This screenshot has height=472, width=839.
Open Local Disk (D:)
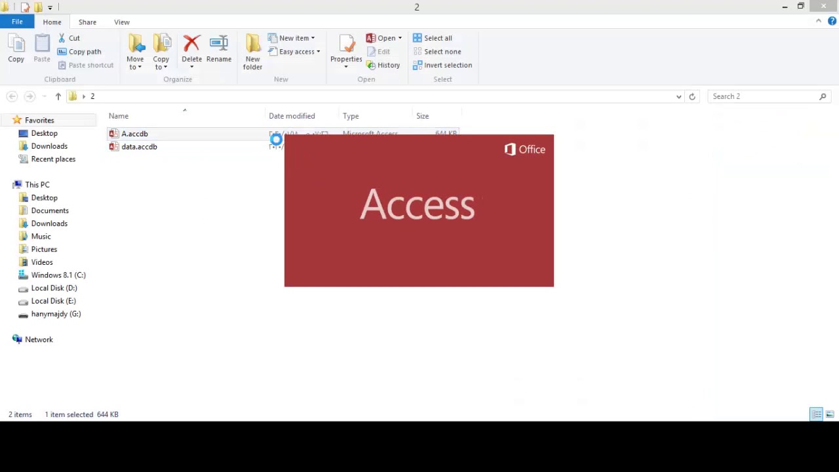point(54,288)
